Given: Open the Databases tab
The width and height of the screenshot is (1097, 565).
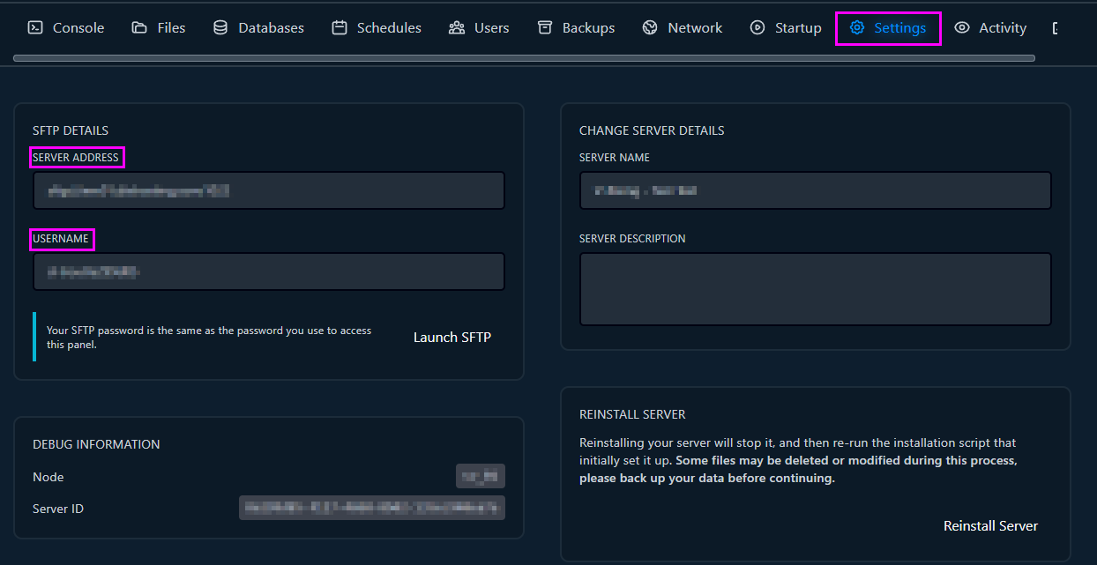Looking at the screenshot, I should coord(270,28).
